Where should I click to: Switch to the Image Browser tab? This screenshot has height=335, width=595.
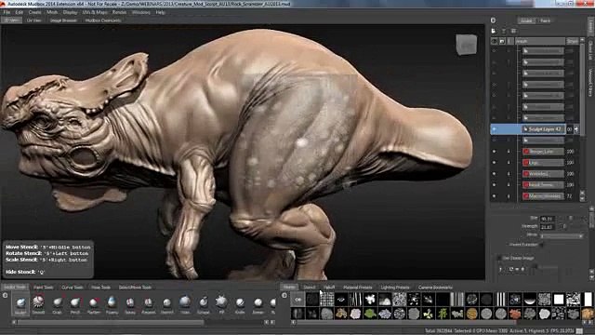point(64,20)
